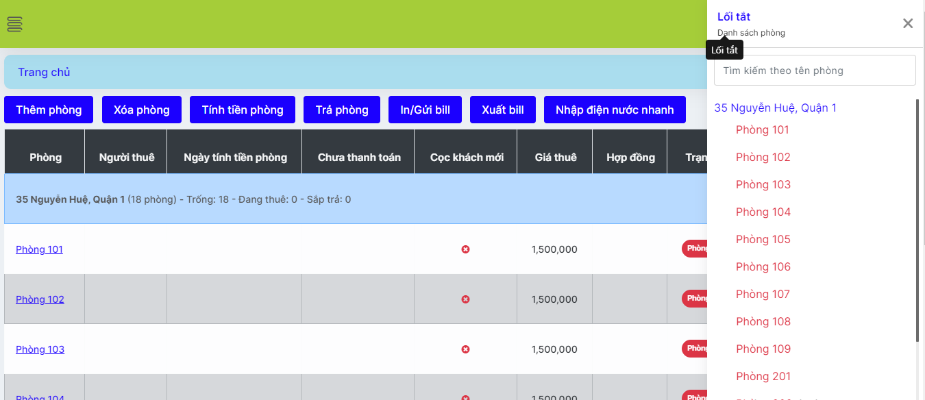Click the Xuất bill button

503,110
